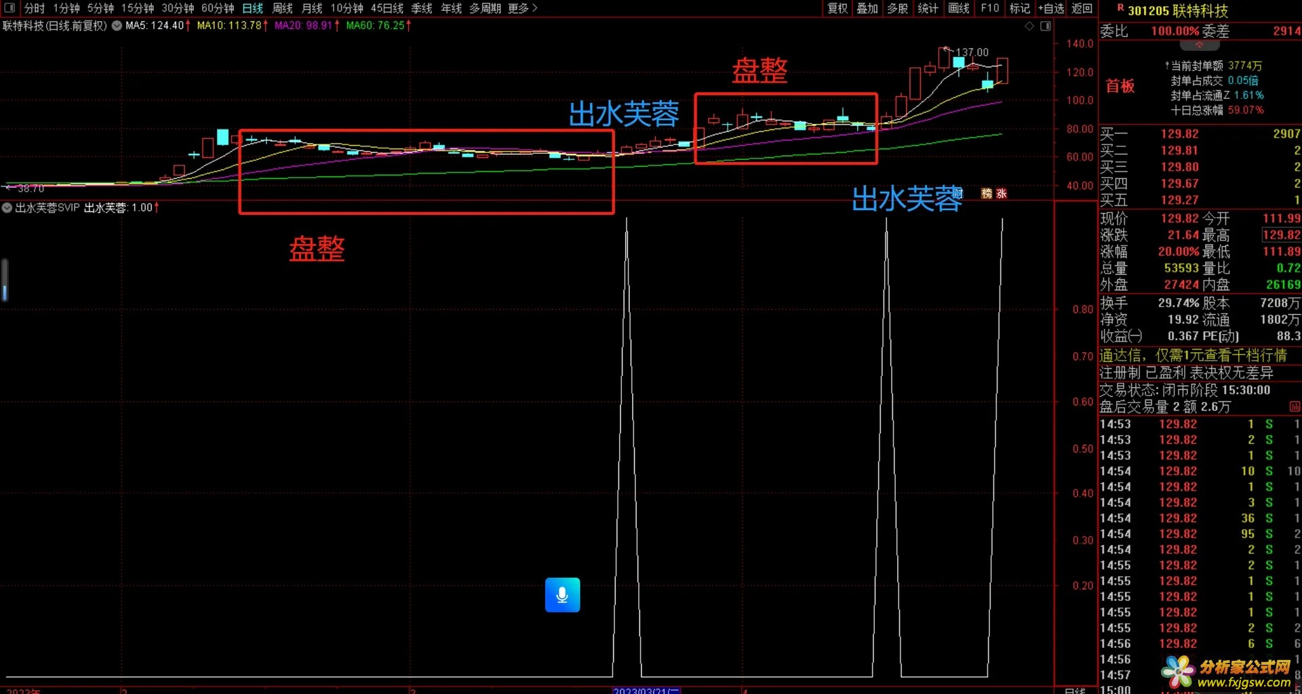This screenshot has height=694, width=1302.
Task: Switch to 30分钟 period
Action: [x=178, y=8]
